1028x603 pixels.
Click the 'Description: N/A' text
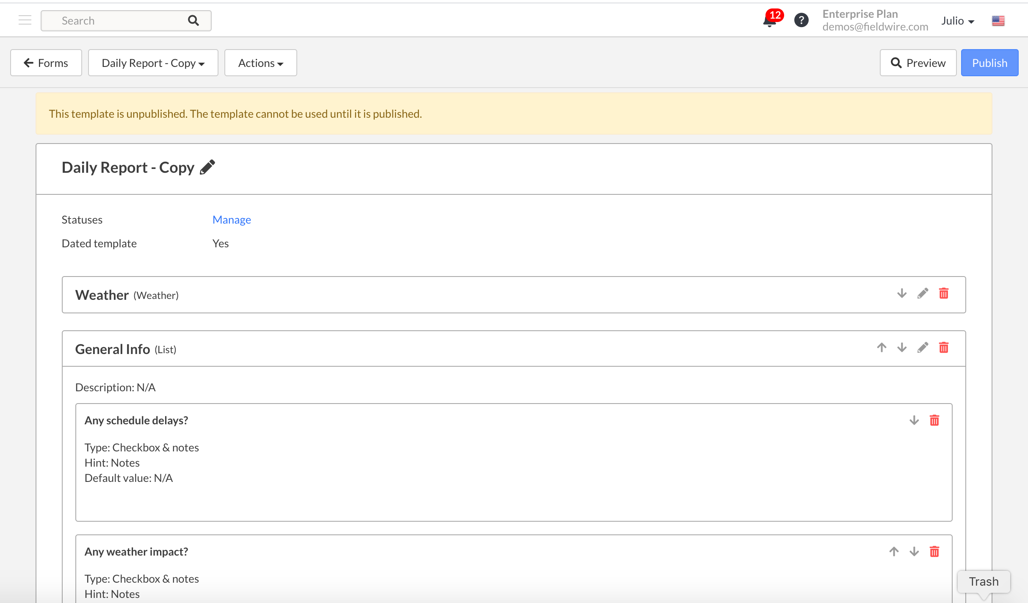[x=115, y=387]
